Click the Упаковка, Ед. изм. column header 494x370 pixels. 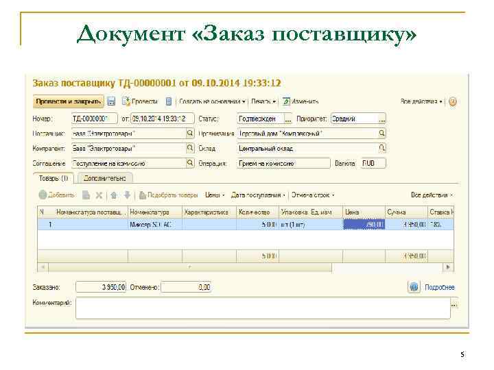(x=311, y=212)
